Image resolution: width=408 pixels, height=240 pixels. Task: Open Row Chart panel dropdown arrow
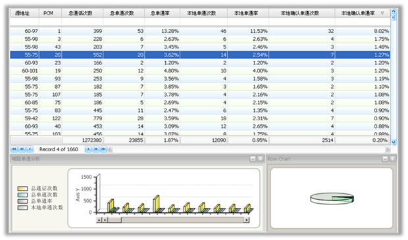392,158
